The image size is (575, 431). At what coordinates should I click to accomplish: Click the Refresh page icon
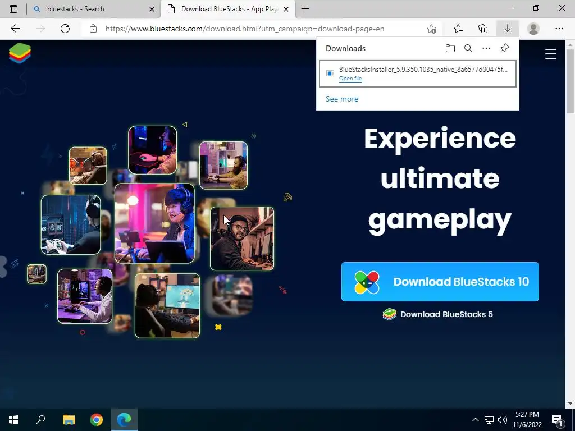coord(65,29)
